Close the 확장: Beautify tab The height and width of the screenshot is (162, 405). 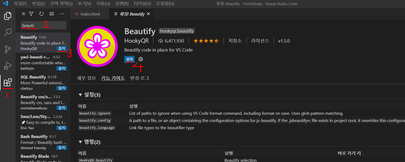point(149,14)
